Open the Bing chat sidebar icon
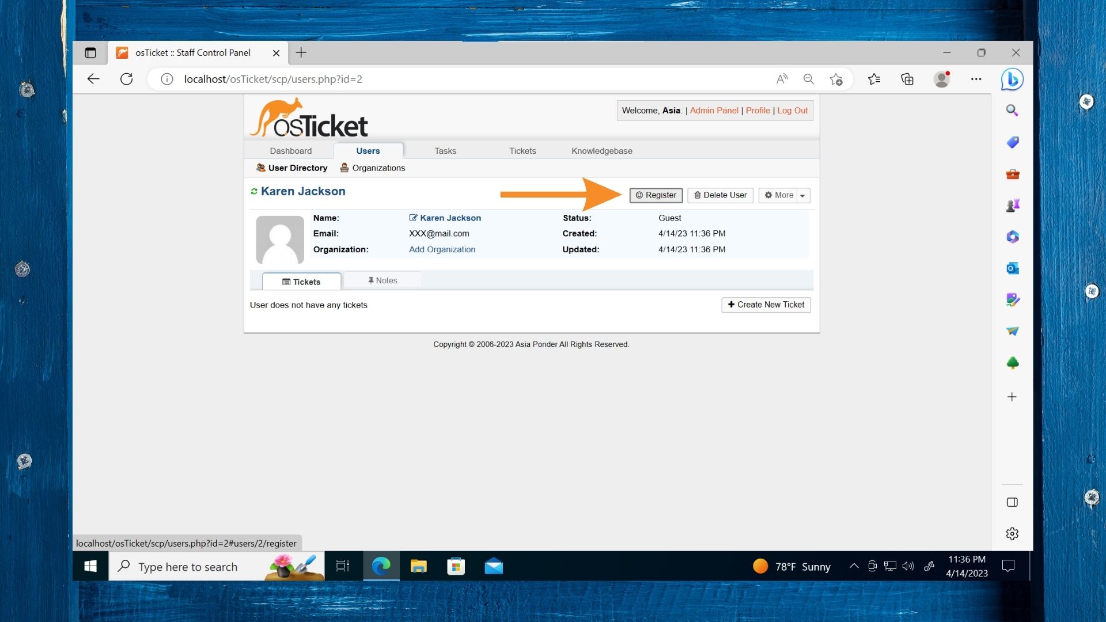The width and height of the screenshot is (1106, 622). pyautogui.click(x=1012, y=79)
